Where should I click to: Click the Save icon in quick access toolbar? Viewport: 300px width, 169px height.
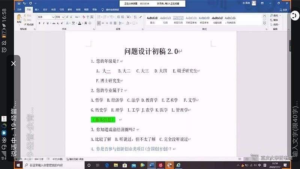click(19, 3)
